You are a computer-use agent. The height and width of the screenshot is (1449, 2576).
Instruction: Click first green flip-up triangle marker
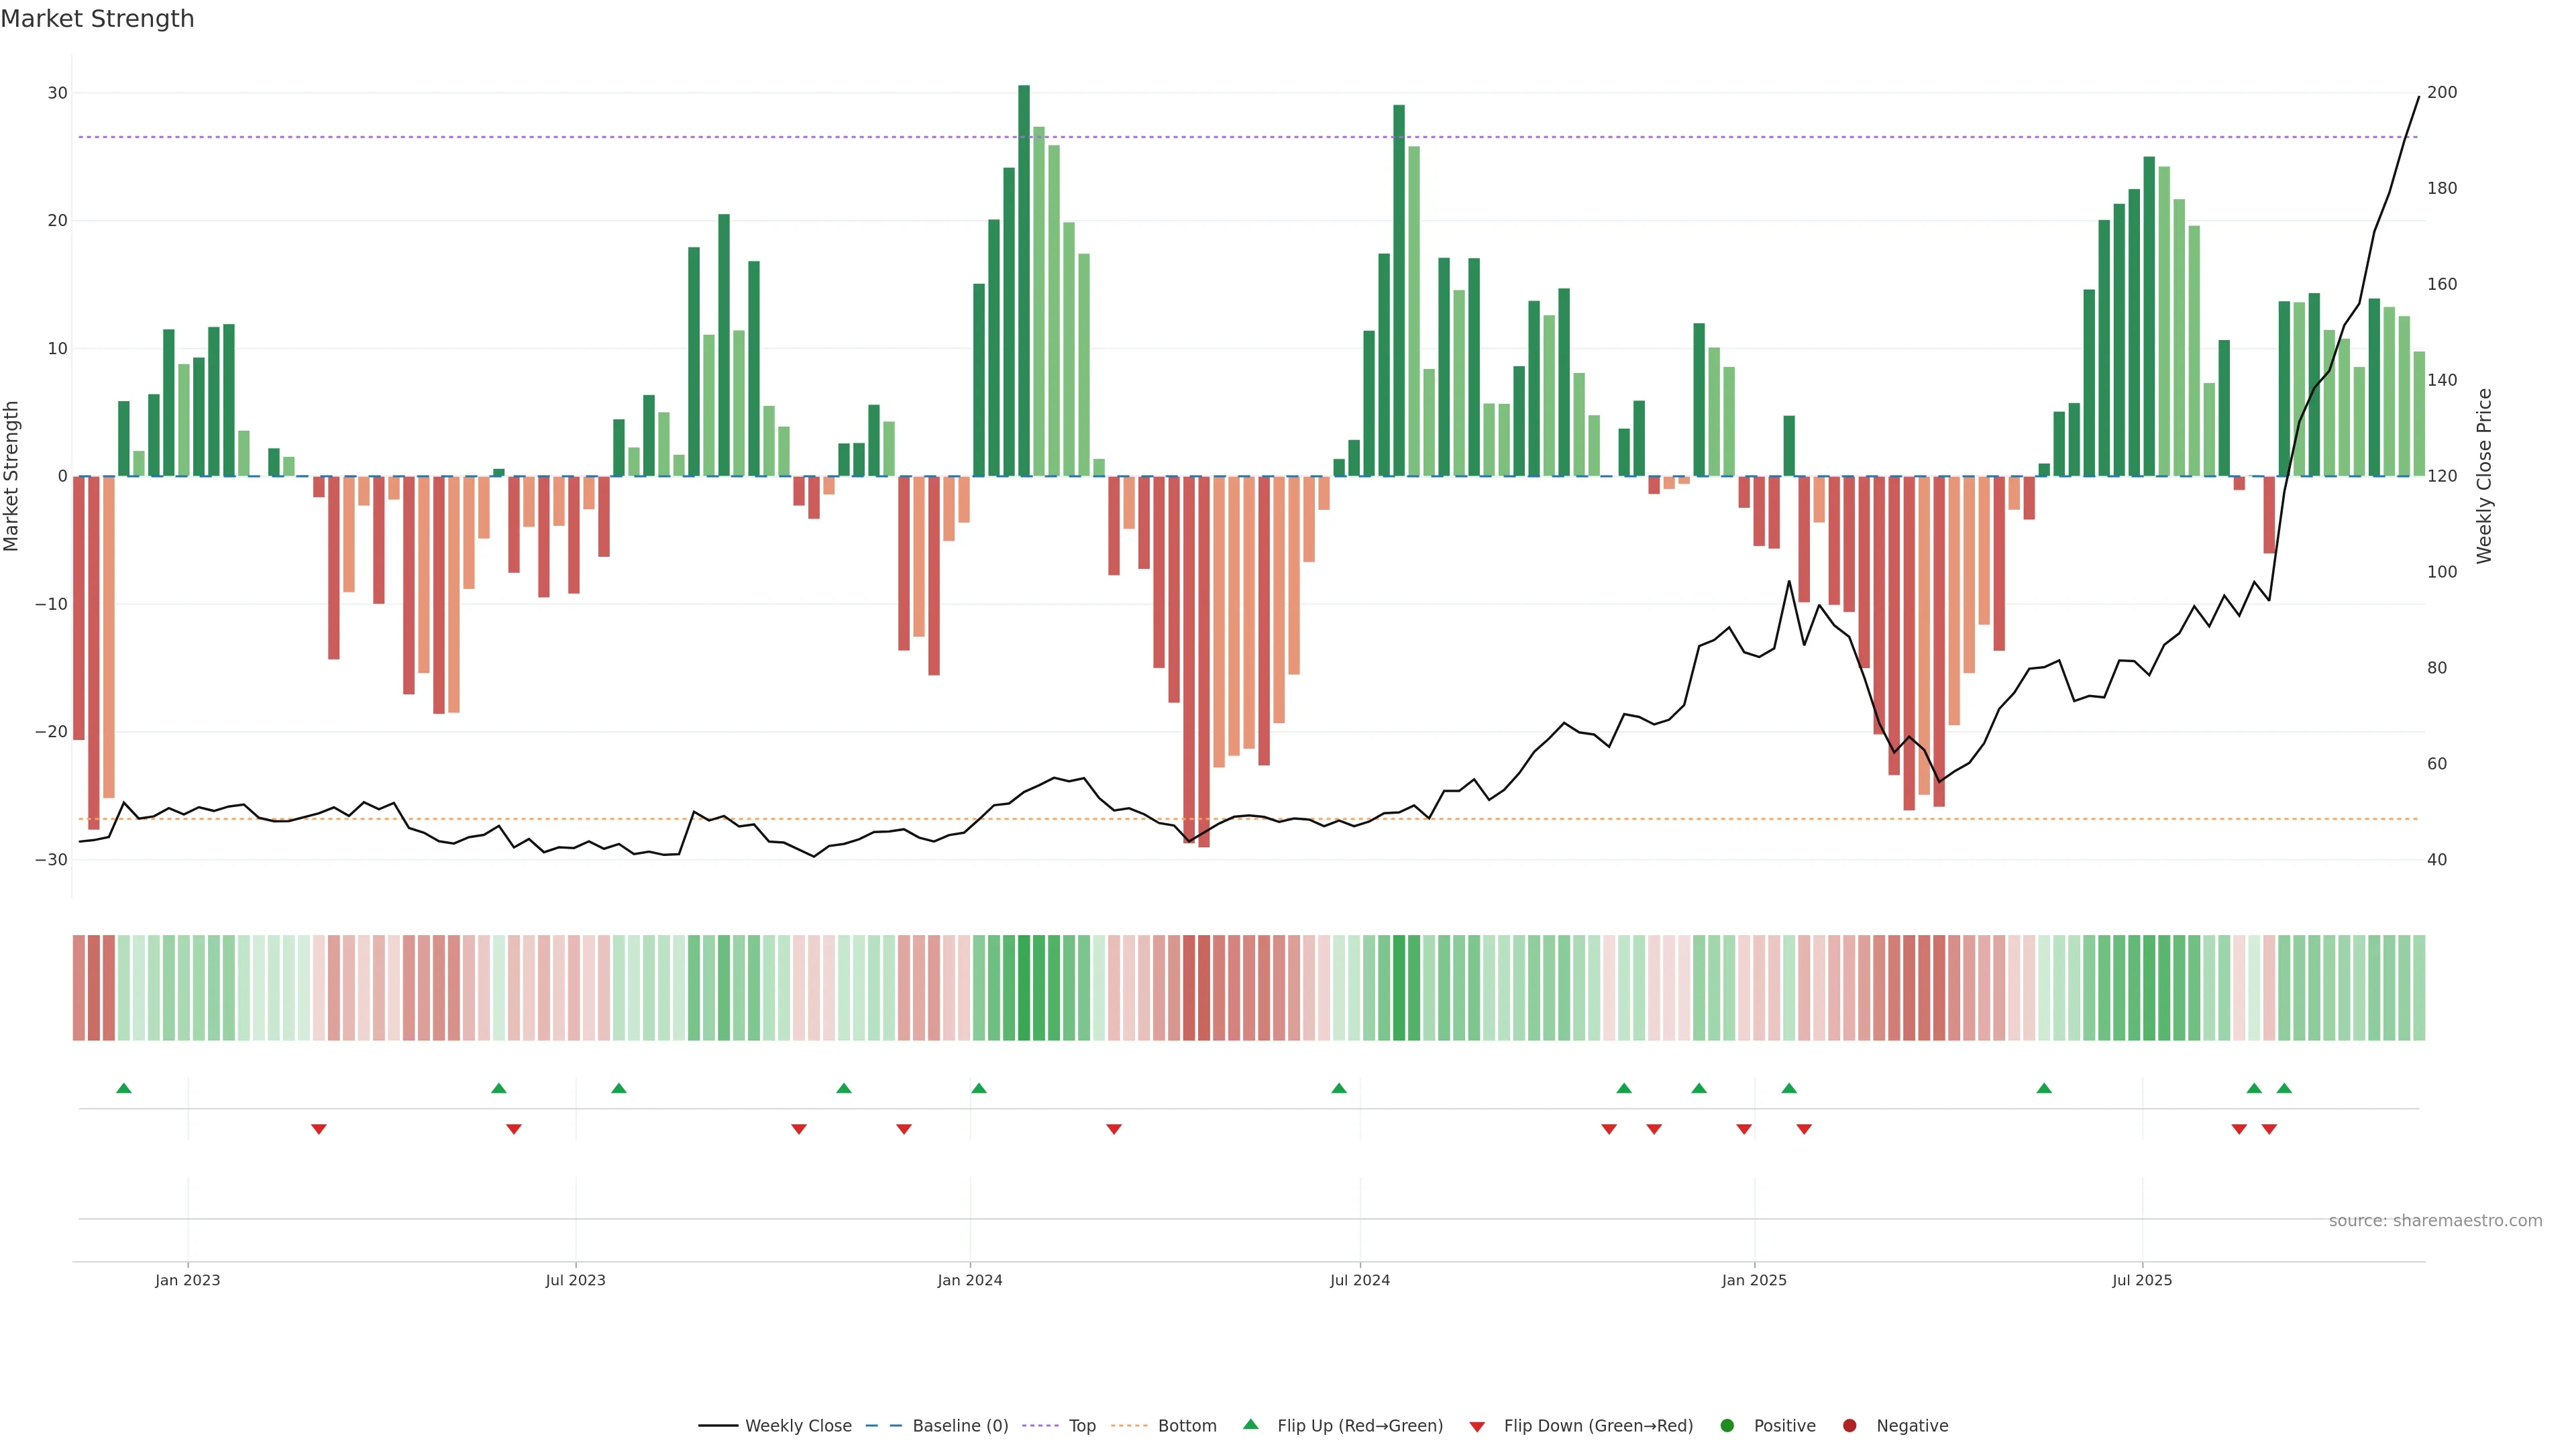pos(124,1088)
